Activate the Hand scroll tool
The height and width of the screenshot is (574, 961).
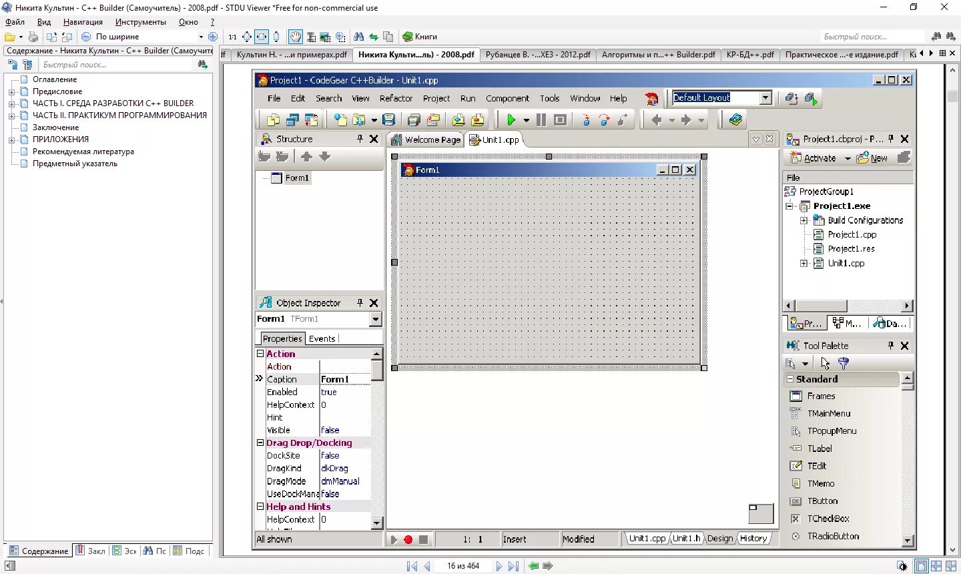(295, 37)
